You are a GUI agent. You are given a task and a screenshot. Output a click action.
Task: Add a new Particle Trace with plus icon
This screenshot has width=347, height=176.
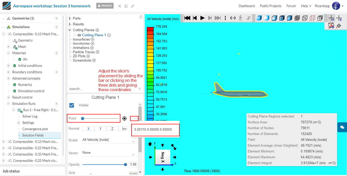97,52
